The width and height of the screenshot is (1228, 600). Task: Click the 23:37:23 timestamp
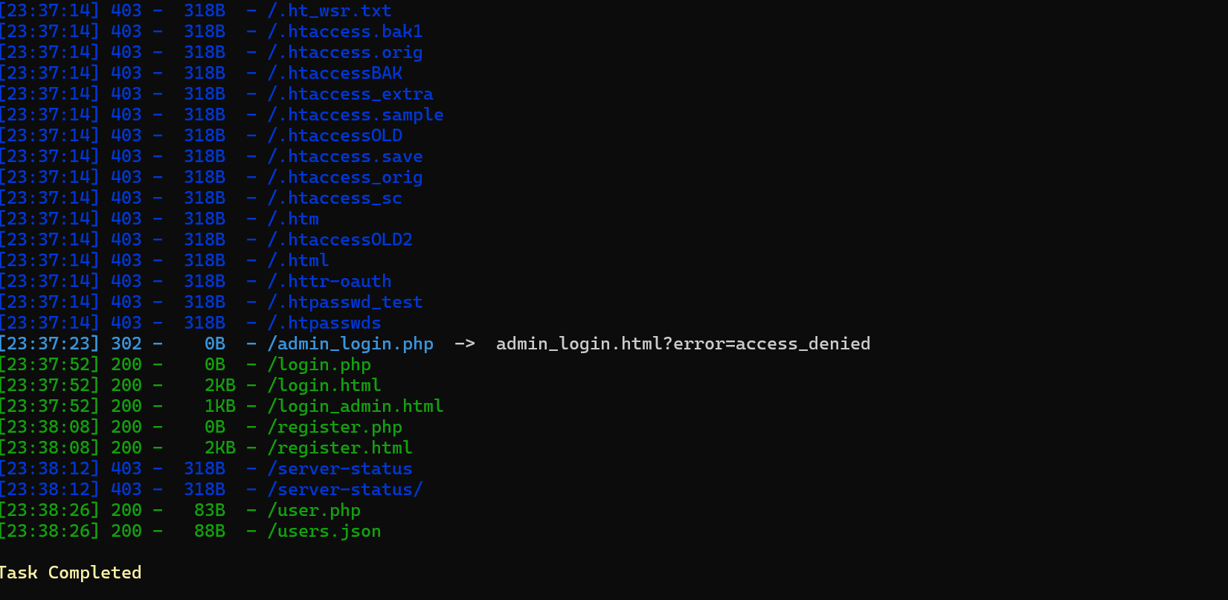(49, 344)
